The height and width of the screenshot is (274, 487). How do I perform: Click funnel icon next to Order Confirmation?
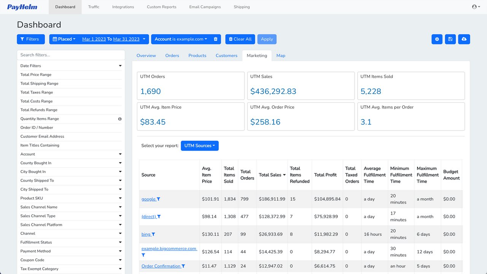point(184,266)
